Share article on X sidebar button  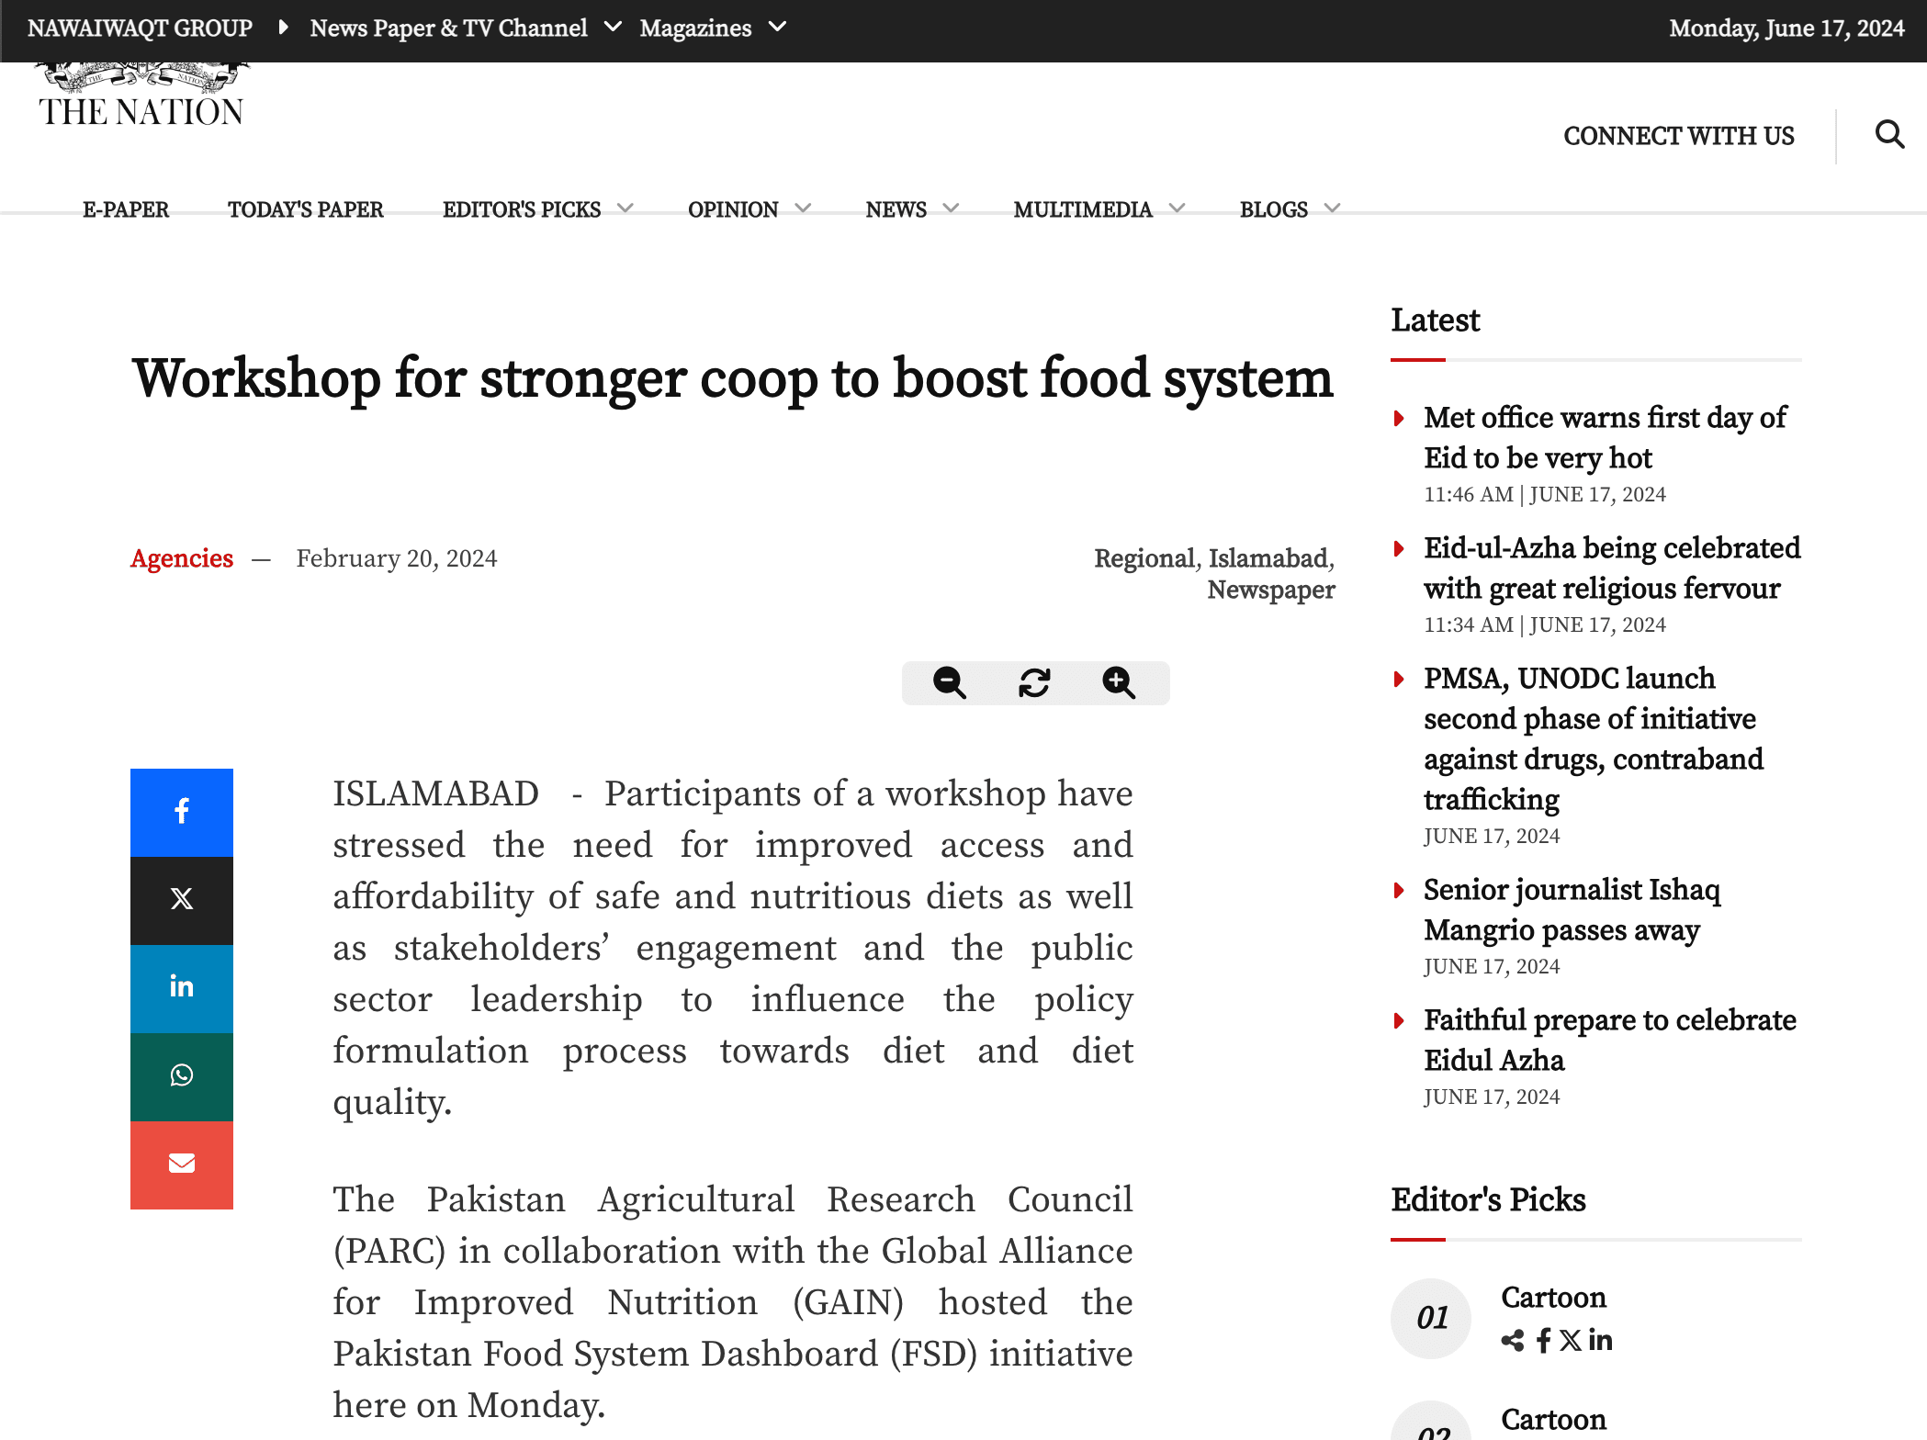[x=182, y=900]
